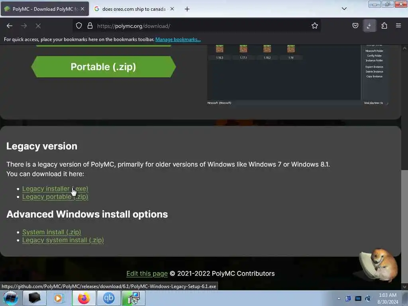Click the hamster image at the page corner
408x306 pixels.
coord(379,265)
